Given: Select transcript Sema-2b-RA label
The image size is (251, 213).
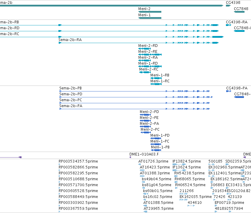Looking at the screenshot, I should 70,40.
